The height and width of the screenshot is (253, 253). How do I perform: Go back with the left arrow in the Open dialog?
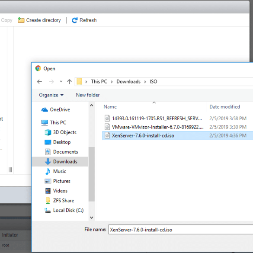coord(39,82)
